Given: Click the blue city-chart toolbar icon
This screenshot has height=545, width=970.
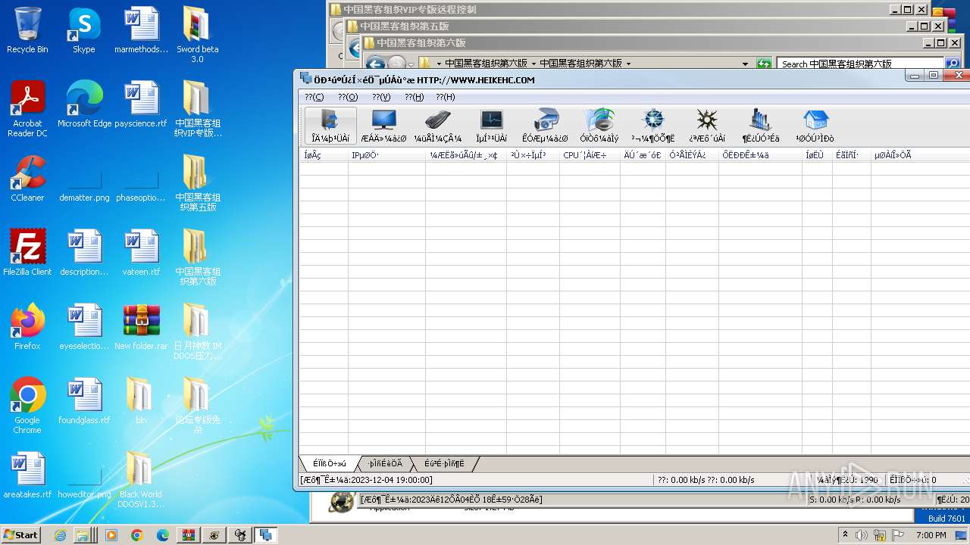Looking at the screenshot, I should click(761, 126).
